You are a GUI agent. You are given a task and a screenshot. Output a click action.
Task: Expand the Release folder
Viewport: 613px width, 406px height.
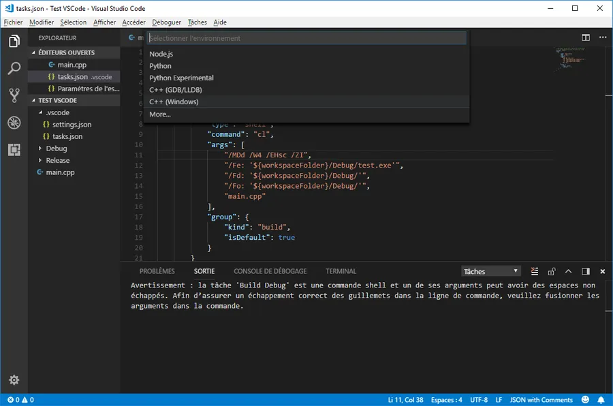(74, 160)
